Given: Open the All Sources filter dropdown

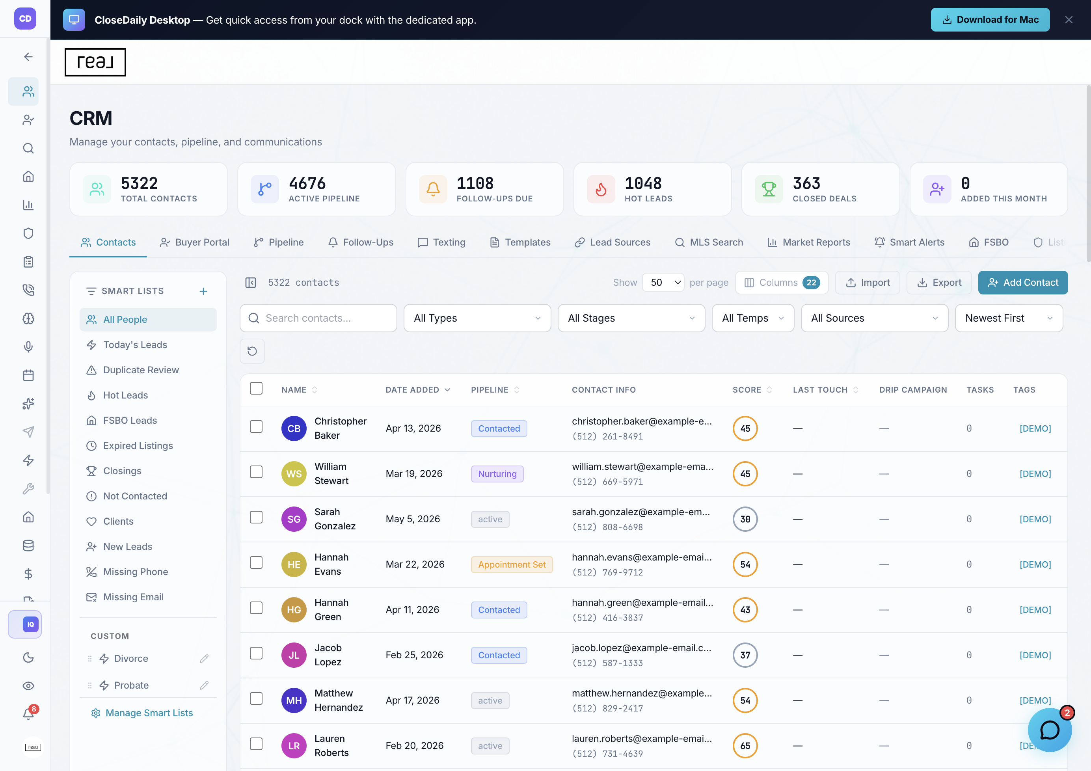Looking at the screenshot, I should click(874, 318).
